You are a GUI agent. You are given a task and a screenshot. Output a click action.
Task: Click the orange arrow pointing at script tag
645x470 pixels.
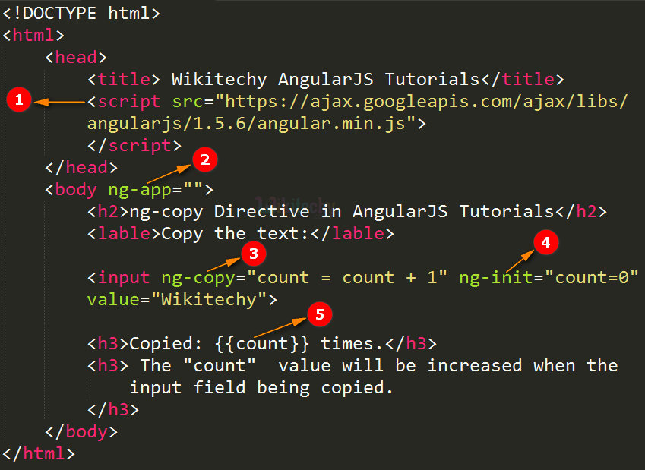click(x=60, y=102)
